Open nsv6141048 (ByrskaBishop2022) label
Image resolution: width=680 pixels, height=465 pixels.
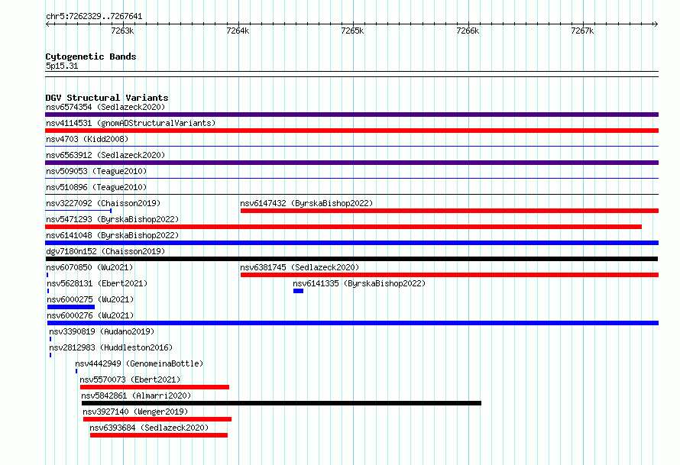pos(112,235)
